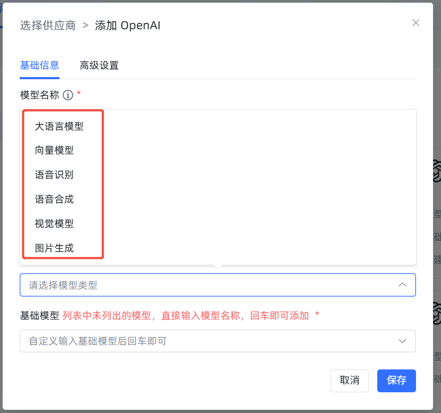The width and height of the screenshot is (441, 413).
Task: Click the 添加 OpenAI breadcrumb title
Action: point(128,26)
